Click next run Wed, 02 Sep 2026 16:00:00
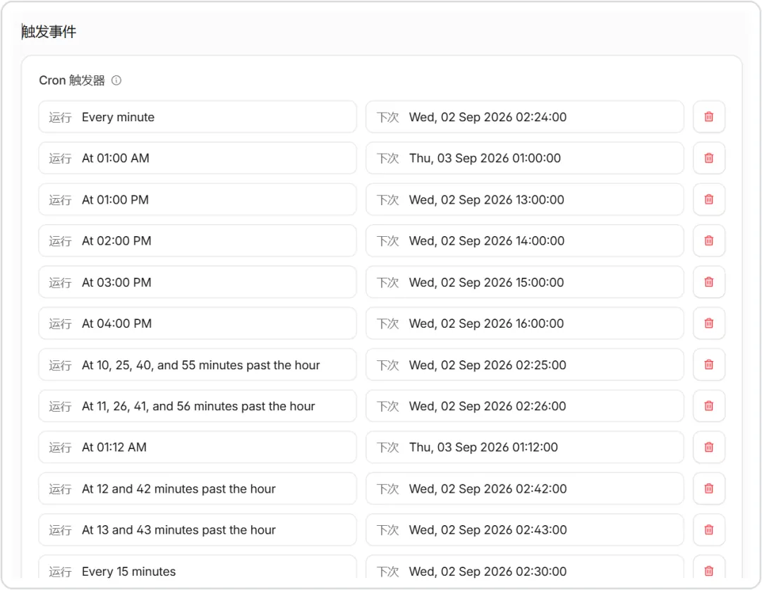The width and height of the screenshot is (762, 590). (525, 324)
